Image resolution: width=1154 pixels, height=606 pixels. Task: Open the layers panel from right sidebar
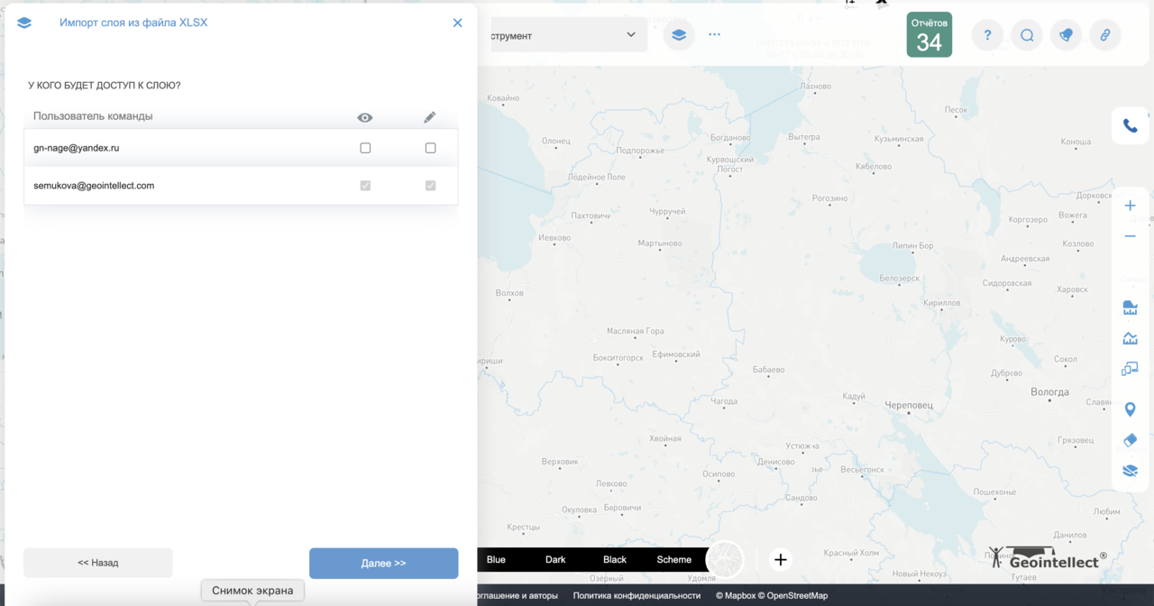1130,470
